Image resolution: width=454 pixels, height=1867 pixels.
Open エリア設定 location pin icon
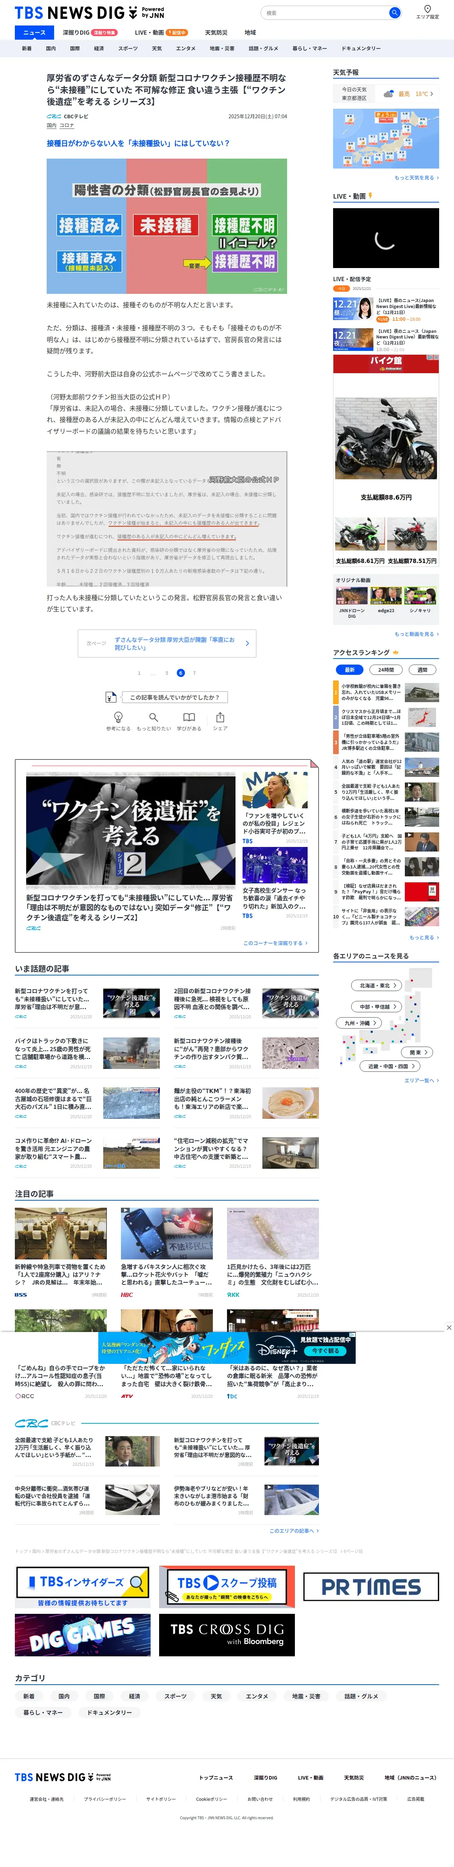click(x=427, y=9)
